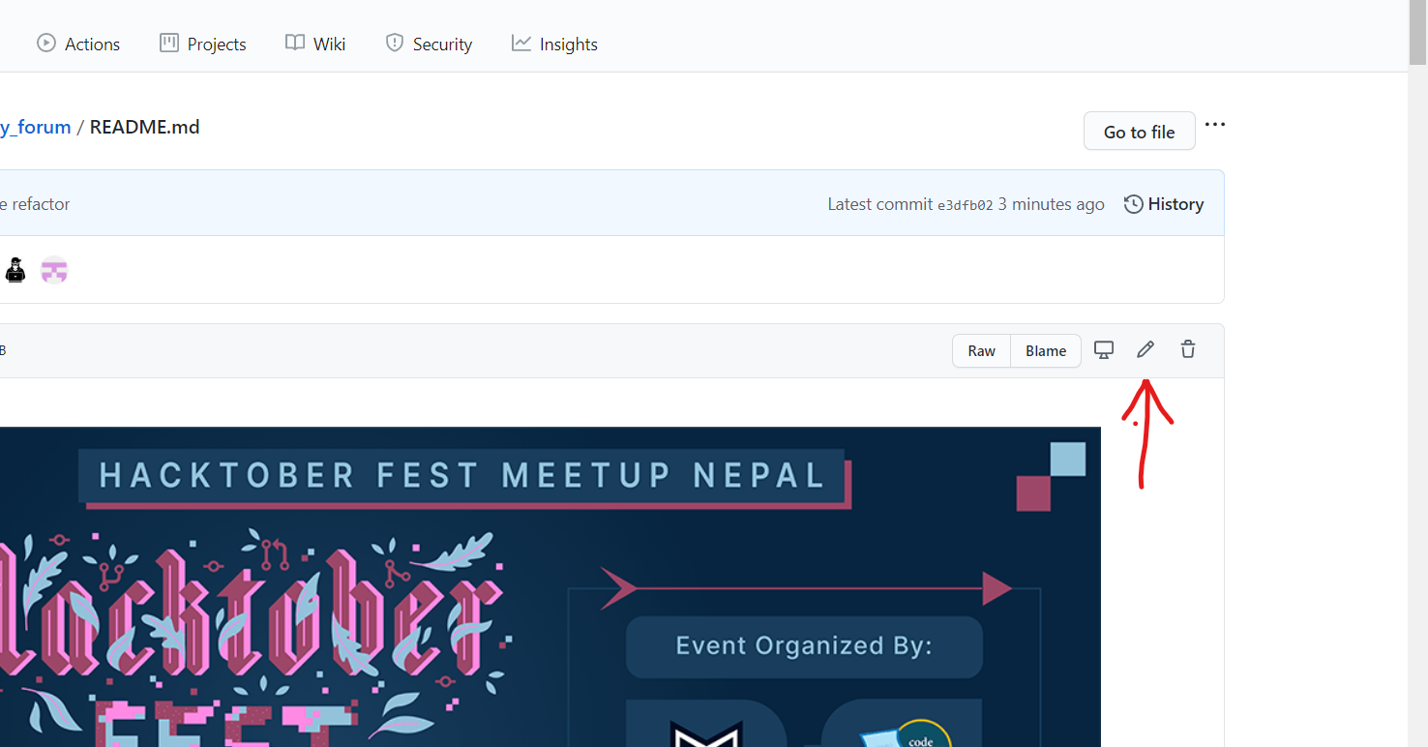This screenshot has width=1428, height=747.
Task: Open the Blame view
Action: pyautogui.click(x=1046, y=351)
